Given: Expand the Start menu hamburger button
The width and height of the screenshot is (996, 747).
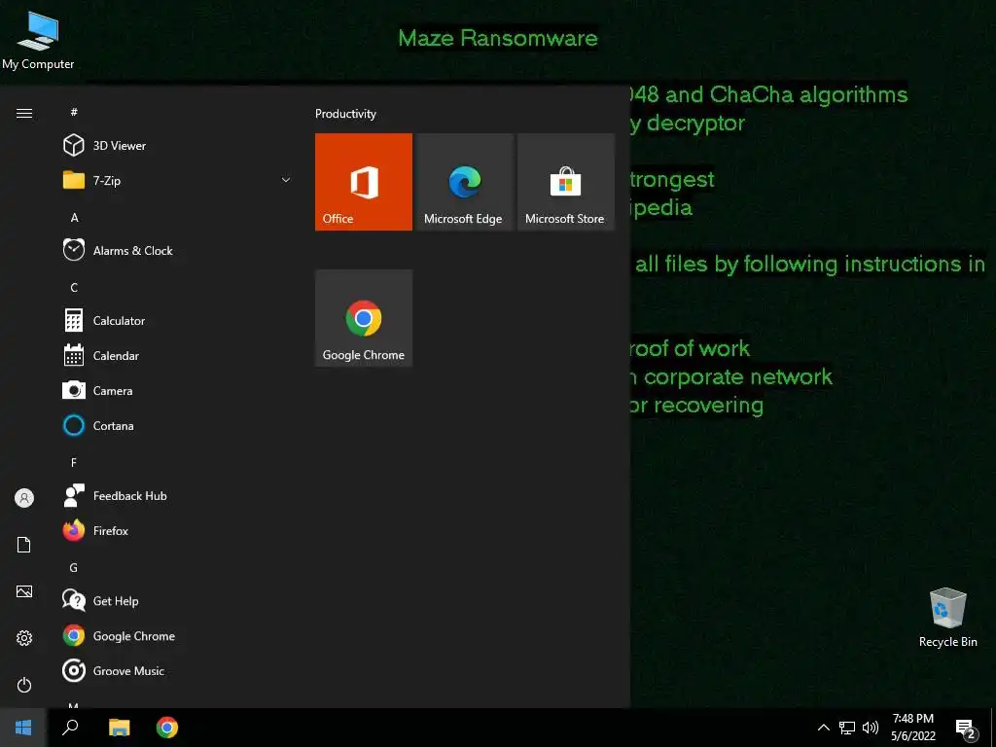Looking at the screenshot, I should coord(24,113).
